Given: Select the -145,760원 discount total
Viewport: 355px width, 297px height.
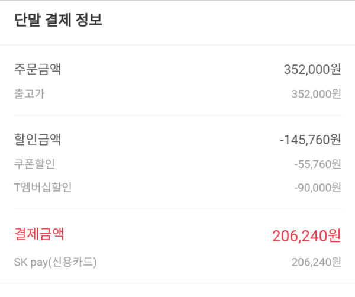Looking at the screenshot, I should (x=311, y=140).
